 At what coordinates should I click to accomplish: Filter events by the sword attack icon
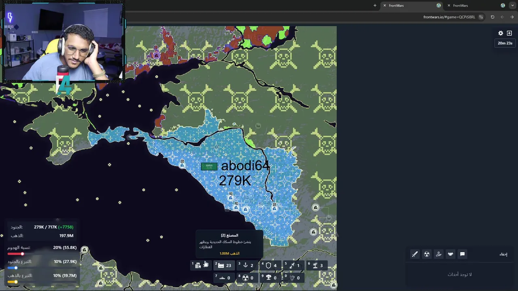pos(415,254)
